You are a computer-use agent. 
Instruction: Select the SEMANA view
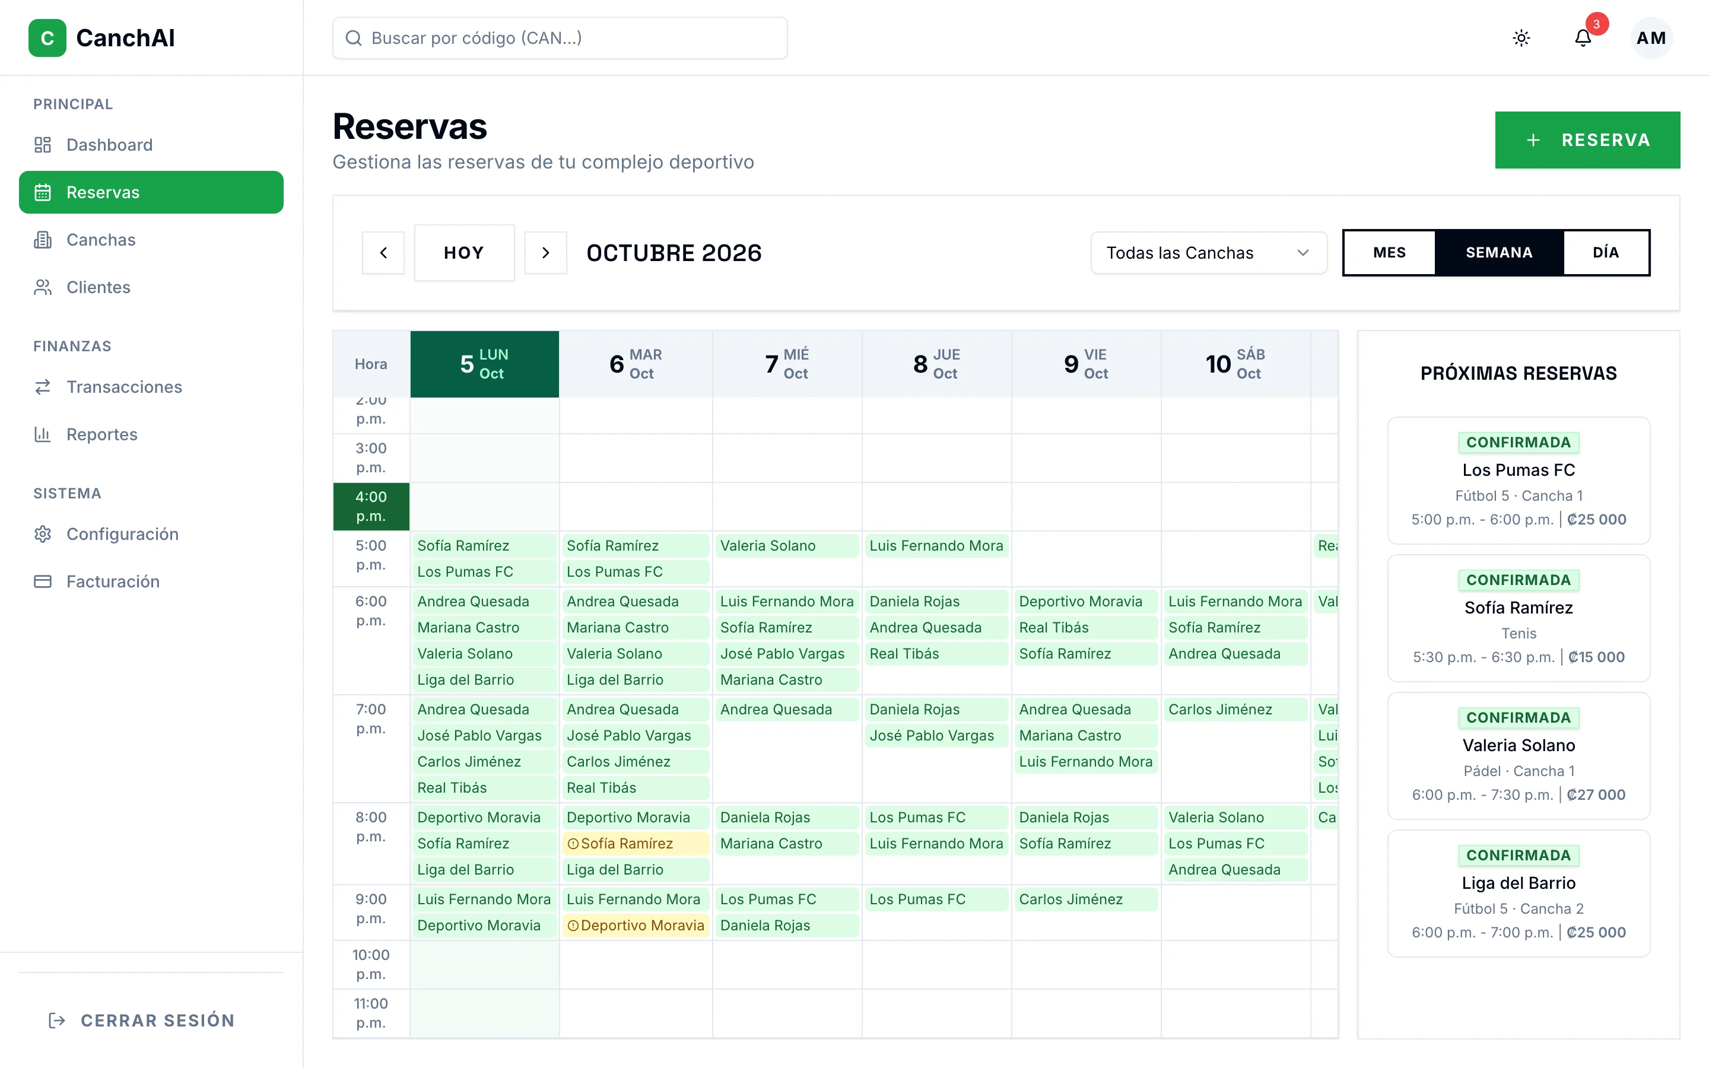(x=1498, y=253)
